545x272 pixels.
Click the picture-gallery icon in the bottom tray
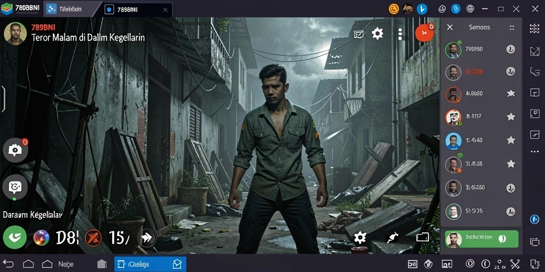447,265
